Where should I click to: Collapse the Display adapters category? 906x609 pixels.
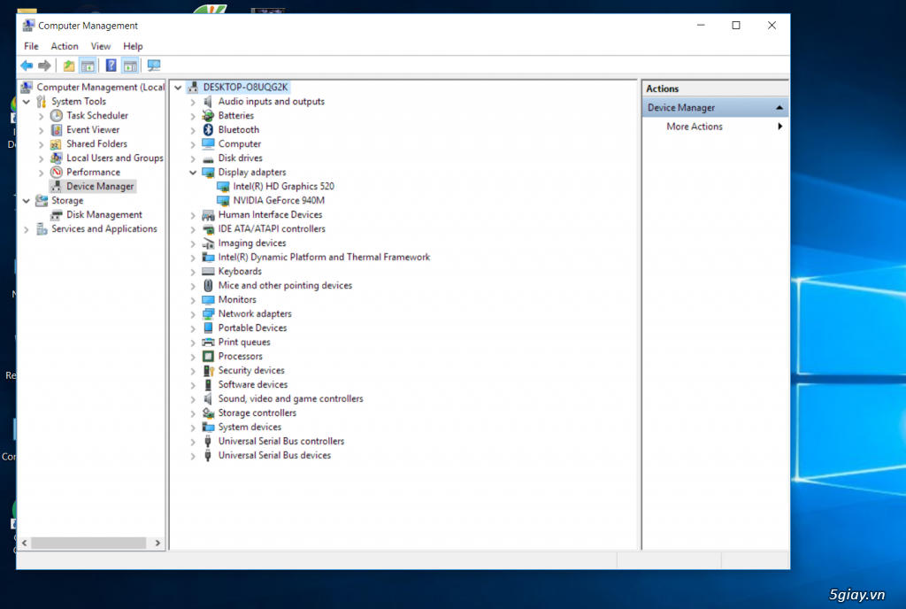coord(193,173)
